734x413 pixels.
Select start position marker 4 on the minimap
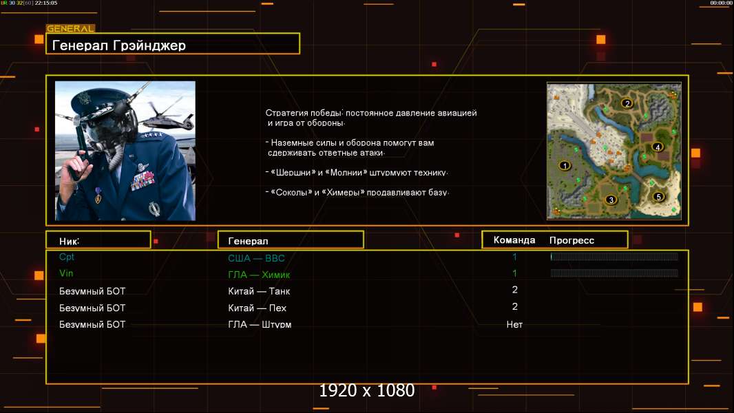coord(658,147)
